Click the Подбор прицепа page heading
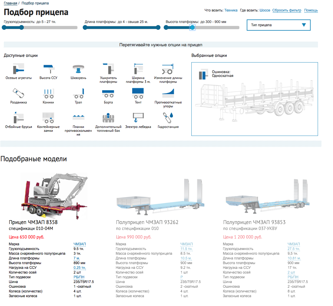The image size is (333, 306). tap(36, 12)
